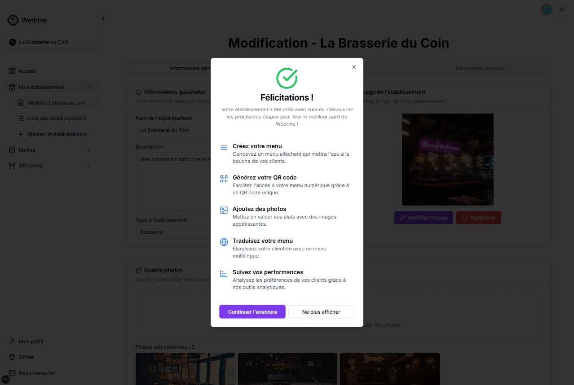Expand the Menus sidebar section
The height and width of the screenshot is (385, 574).
(x=88, y=150)
